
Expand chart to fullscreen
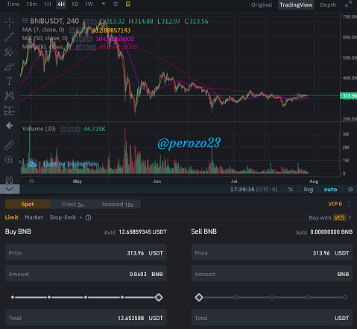coord(348,4)
